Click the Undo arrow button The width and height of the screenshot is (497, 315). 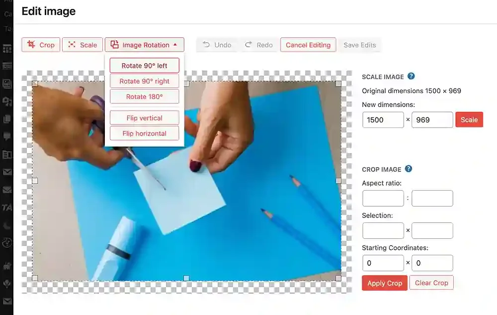[x=217, y=45]
